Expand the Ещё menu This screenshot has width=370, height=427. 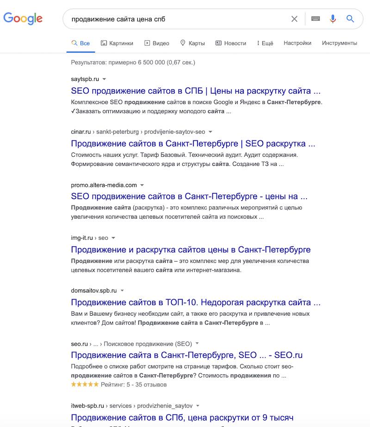(265, 43)
